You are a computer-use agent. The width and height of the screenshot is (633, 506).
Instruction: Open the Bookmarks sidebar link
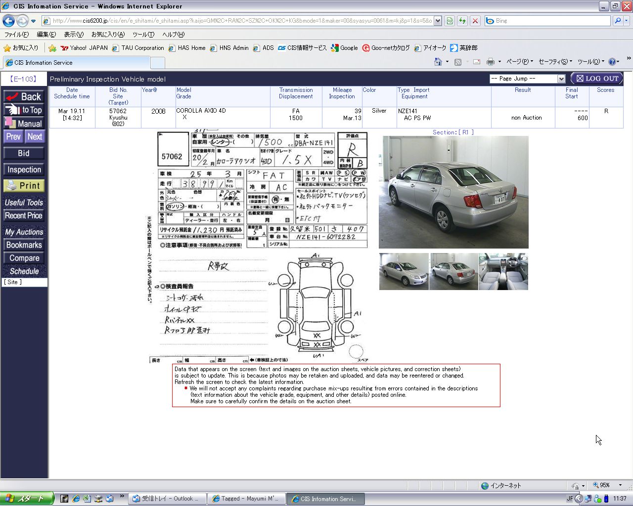click(x=24, y=245)
